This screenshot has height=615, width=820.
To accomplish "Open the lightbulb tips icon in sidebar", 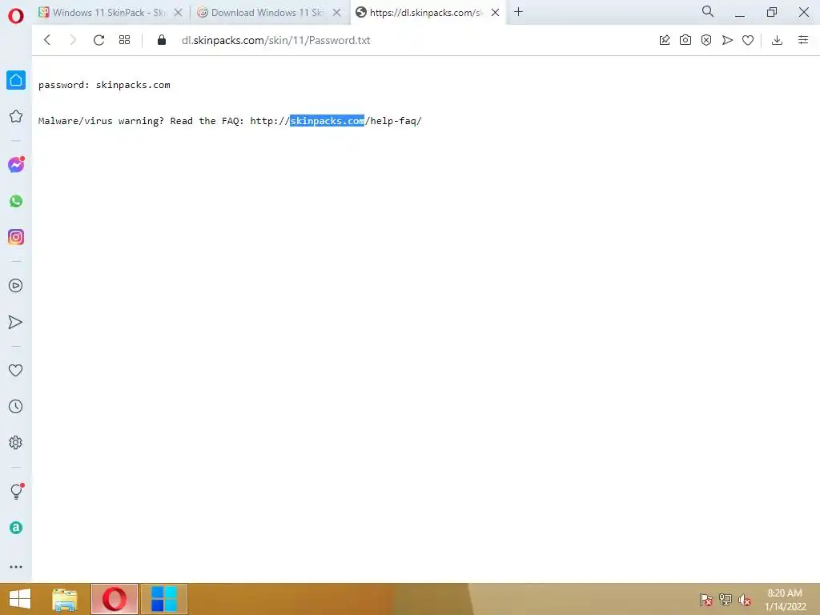I will coord(16,491).
